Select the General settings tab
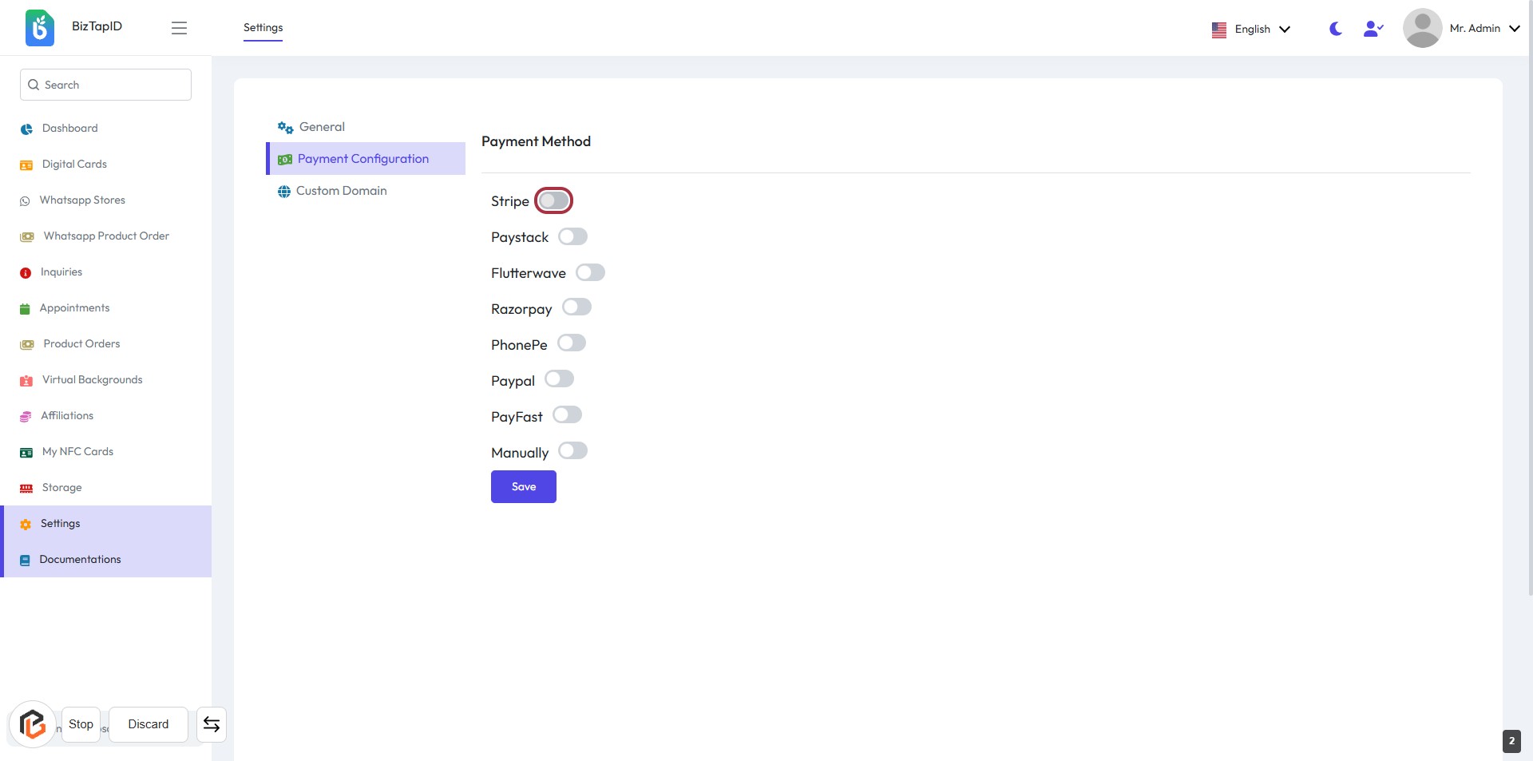 322,127
